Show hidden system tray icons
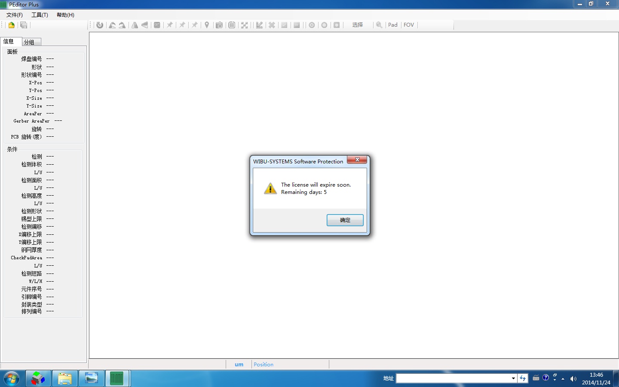619x387 pixels. (563, 379)
